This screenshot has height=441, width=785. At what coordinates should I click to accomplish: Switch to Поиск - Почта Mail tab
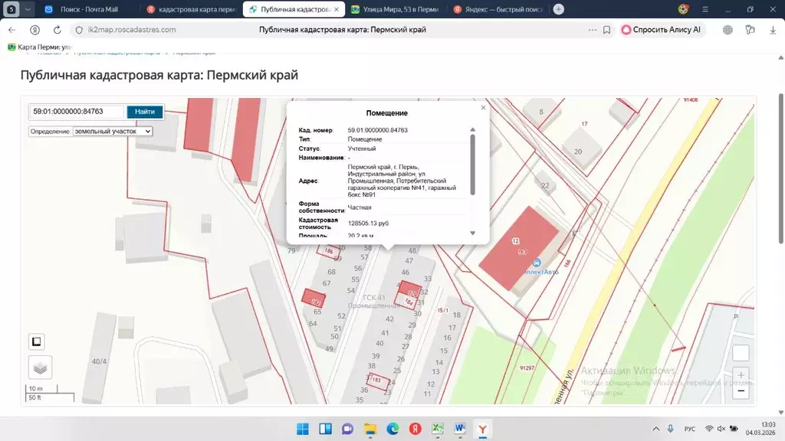tap(87, 9)
